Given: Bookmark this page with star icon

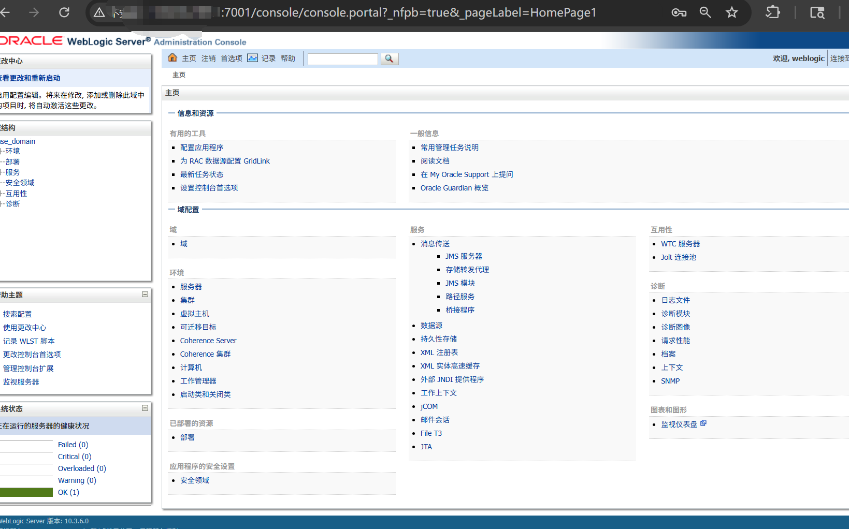Looking at the screenshot, I should click(731, 12).
